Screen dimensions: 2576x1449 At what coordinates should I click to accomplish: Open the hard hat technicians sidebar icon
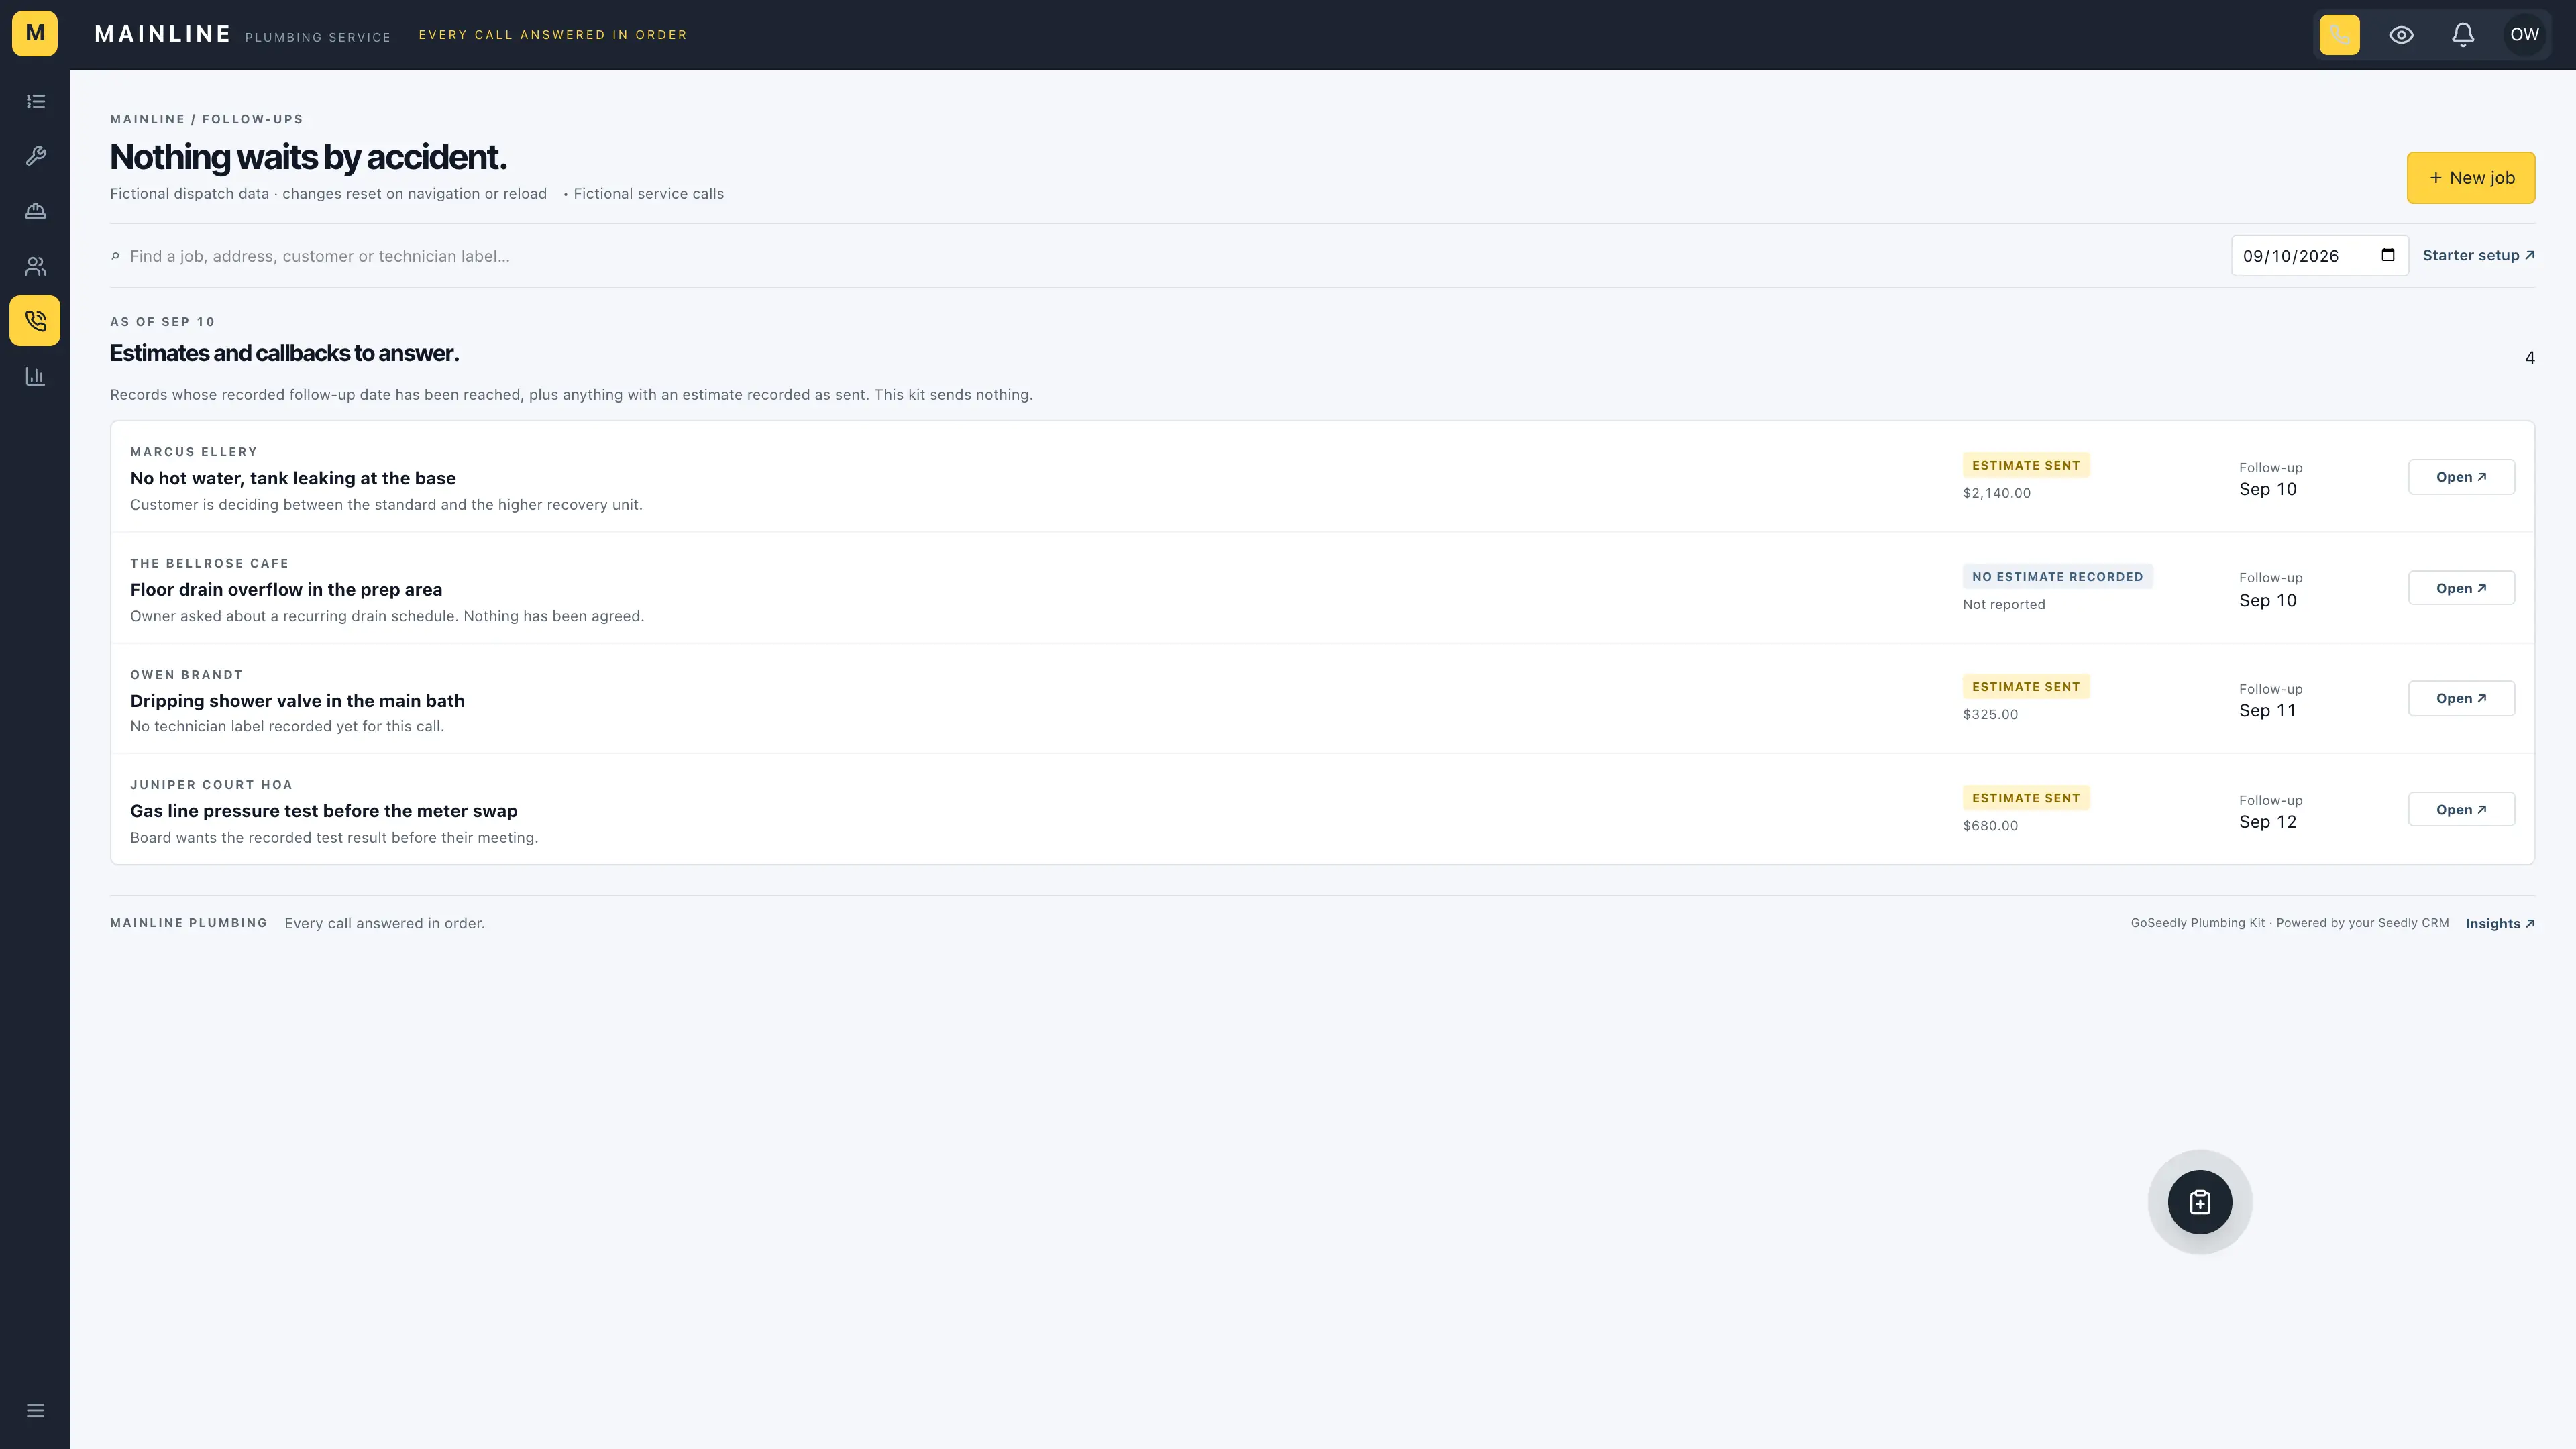(x=35, y=211)
